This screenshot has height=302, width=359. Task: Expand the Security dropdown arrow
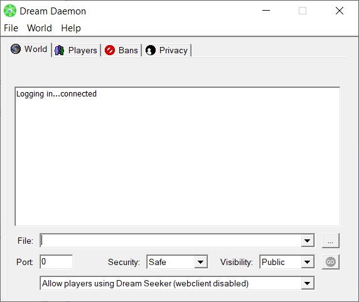tap(201, 262)
